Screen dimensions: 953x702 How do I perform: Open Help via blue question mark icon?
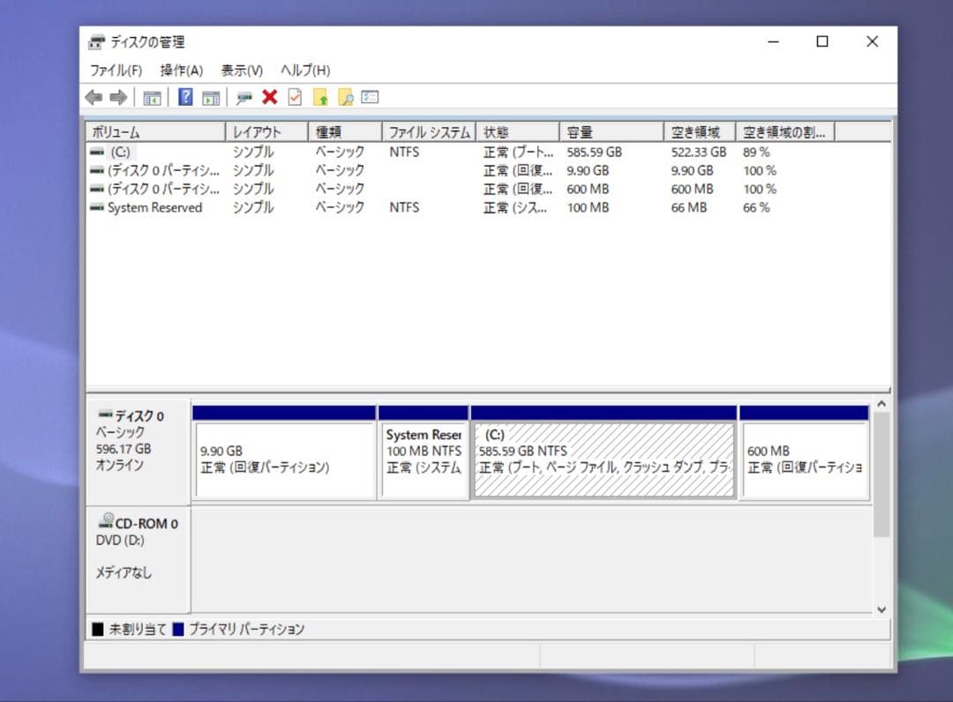[x=185, y=97]
